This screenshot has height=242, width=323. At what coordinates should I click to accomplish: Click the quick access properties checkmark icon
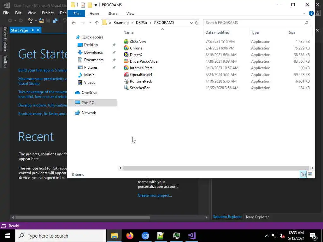(x=83, y=5)
